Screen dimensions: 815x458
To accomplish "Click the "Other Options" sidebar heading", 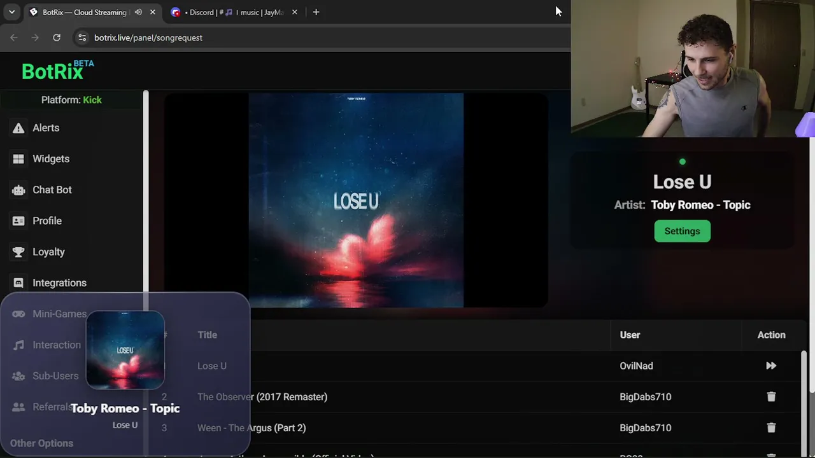I will [41, 443].
